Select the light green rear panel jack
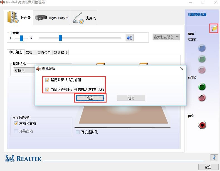Image resolution: width=220 pixels, height=171 pixels. (x=202, y=59)
